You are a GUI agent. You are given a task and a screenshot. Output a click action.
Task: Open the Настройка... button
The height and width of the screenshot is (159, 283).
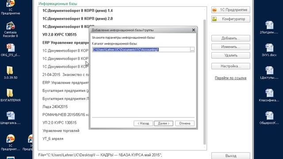pos(231,66)
